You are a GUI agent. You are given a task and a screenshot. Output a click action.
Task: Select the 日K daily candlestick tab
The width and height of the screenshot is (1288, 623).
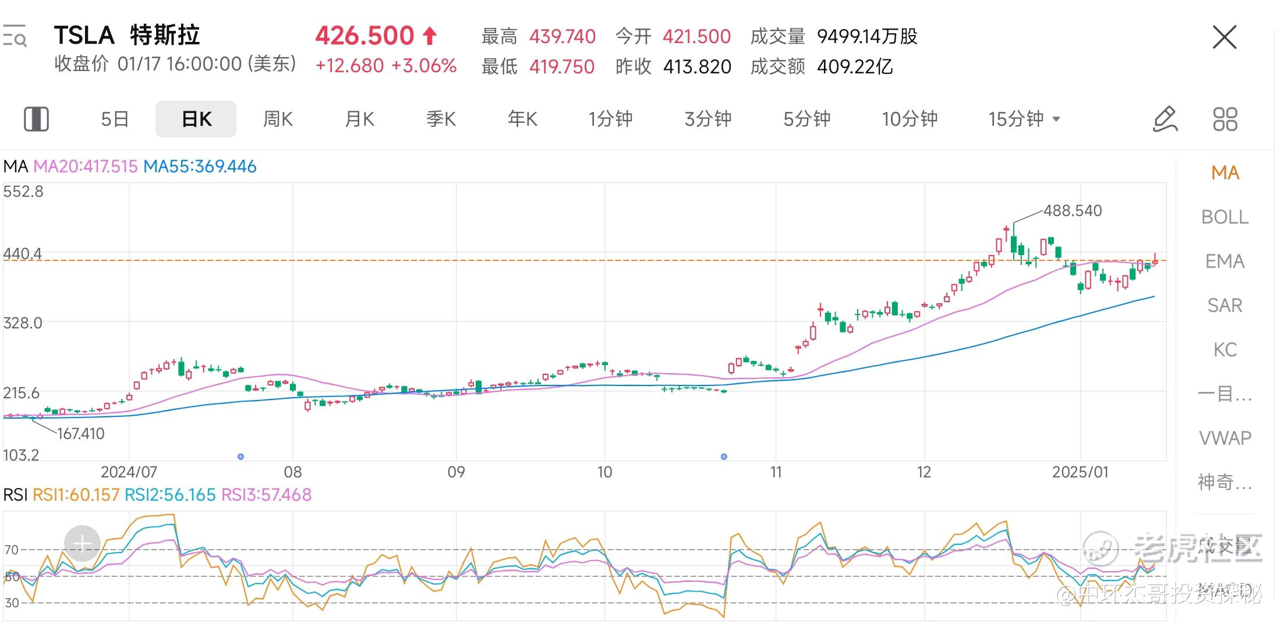click(196, 119)
